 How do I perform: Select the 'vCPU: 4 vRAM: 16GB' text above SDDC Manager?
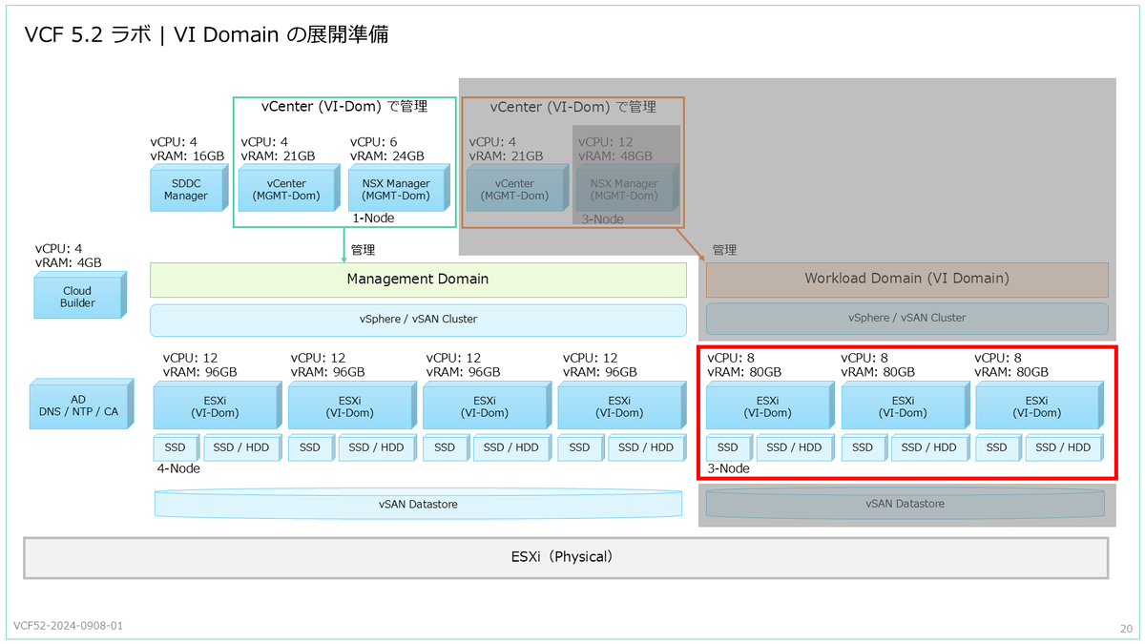pos(187,149)
